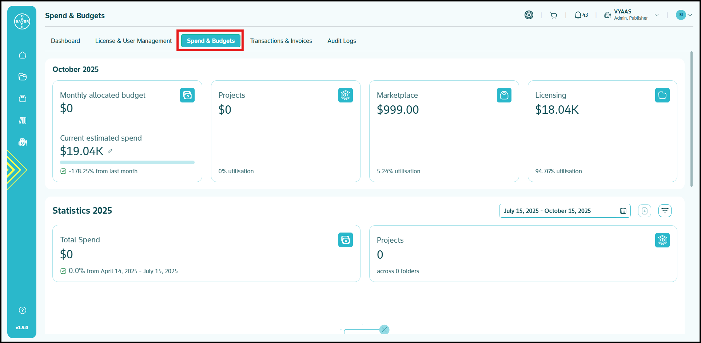Open the date range picker July 15 - October 15
Screen dimensions: 701x343
(564, 211)
